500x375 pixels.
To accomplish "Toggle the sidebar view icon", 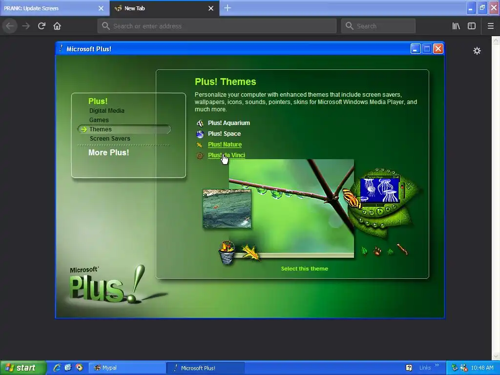I will coord(472,26).
